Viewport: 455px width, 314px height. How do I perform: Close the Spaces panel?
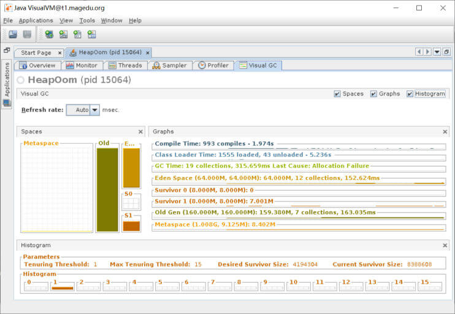(140, 131)
